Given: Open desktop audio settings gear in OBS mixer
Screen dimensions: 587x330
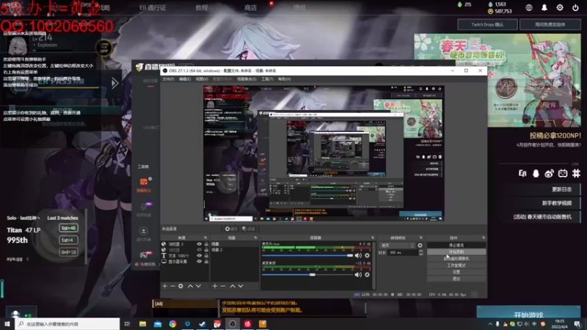Looking at the screenshot, I should coord(368,274).
